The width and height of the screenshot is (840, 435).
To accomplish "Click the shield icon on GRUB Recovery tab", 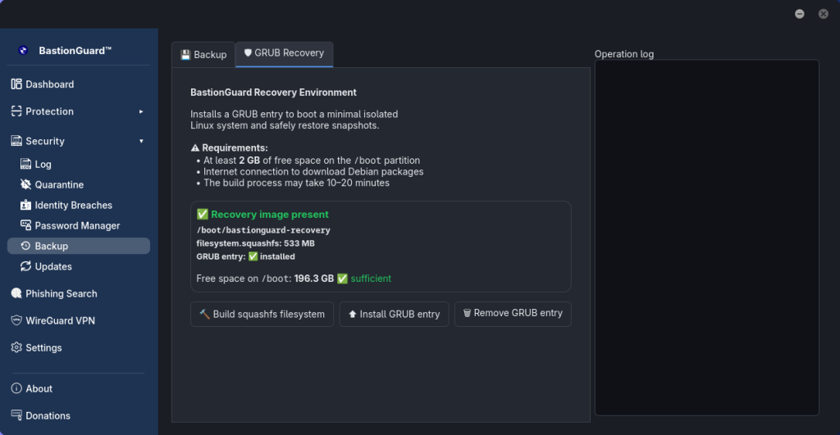I will (x=248, y=52).
